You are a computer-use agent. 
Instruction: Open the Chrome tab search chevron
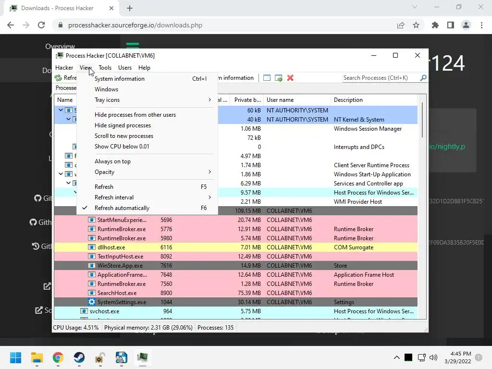415,7
